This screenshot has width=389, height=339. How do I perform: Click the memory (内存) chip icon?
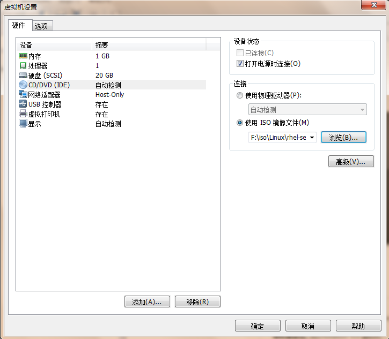click(23, 56)
